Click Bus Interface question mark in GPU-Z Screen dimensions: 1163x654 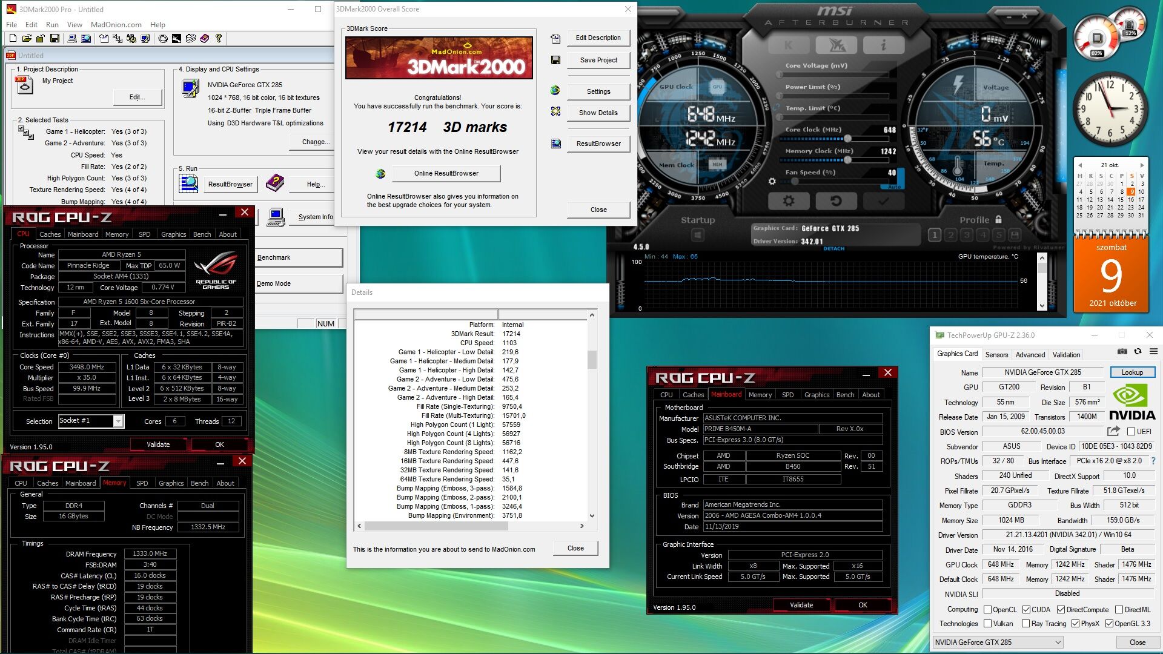pos(1153,461)
